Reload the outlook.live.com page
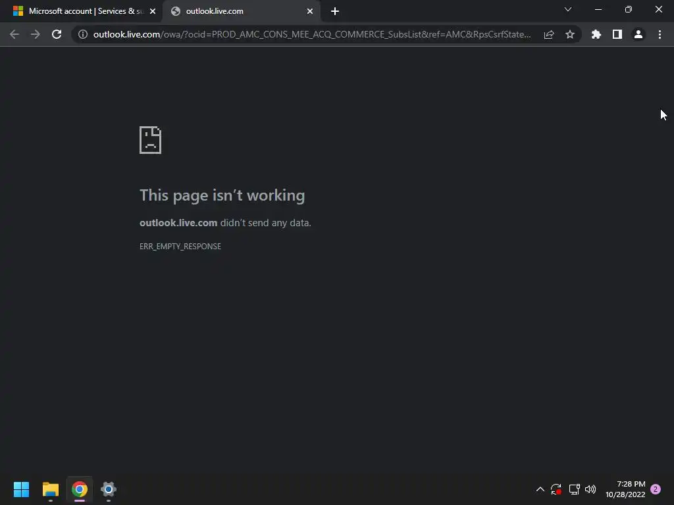Screen dimensions: 674x505 pyautogui.click(x=57, y=34)
